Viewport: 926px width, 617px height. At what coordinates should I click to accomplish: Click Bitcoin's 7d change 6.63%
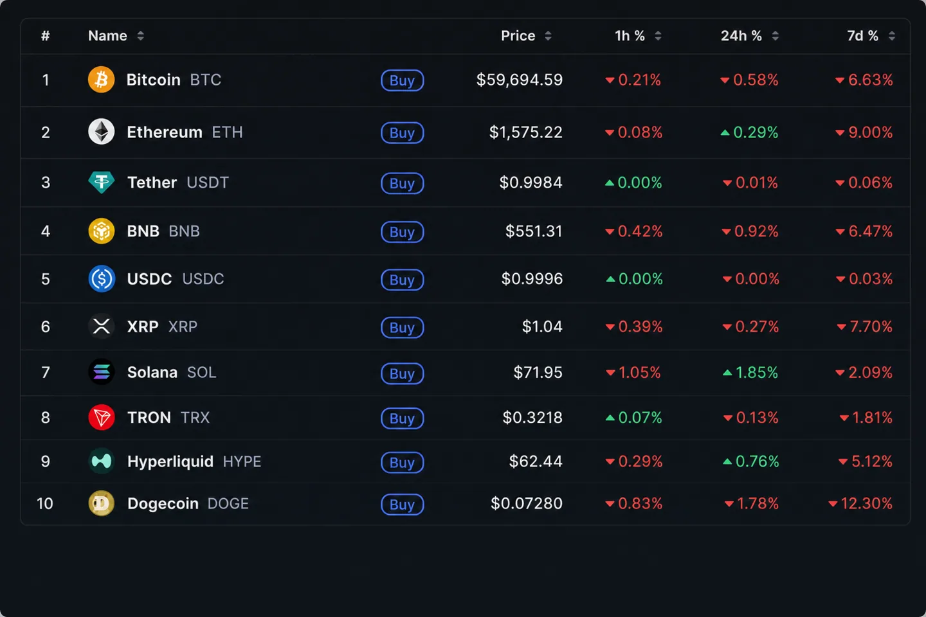[x=864, y=80]
